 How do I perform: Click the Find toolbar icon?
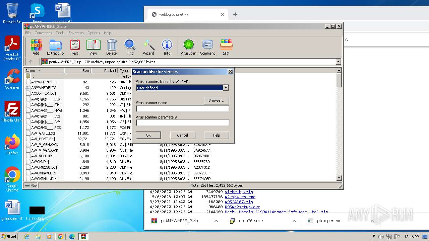[130, 47]
